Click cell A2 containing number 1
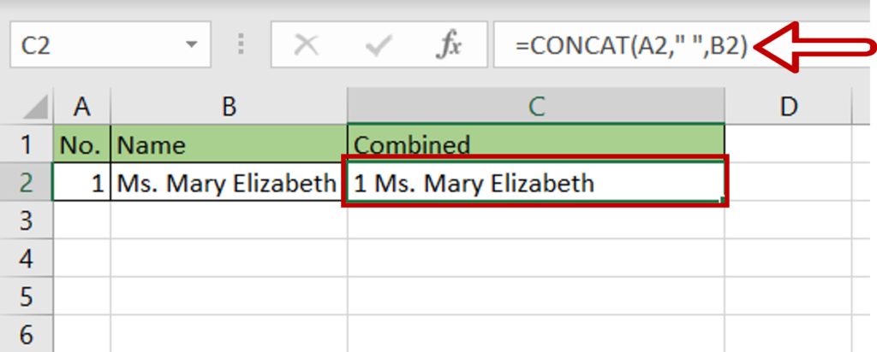This screenshot has width=877, height=352. 81,182
